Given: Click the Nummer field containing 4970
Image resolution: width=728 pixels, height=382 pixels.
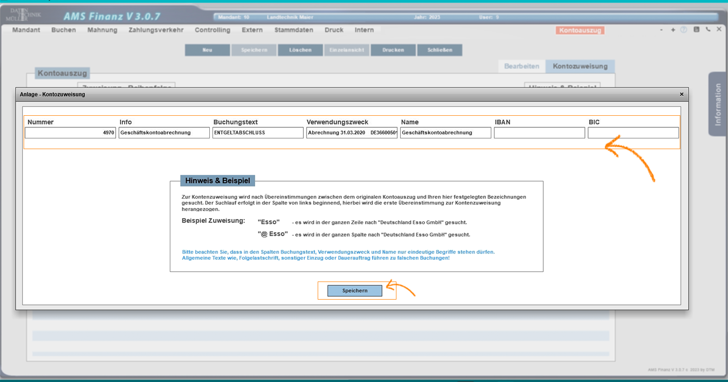Looking at the screenshot, I should pyautogui.click(x=70, y=133).
